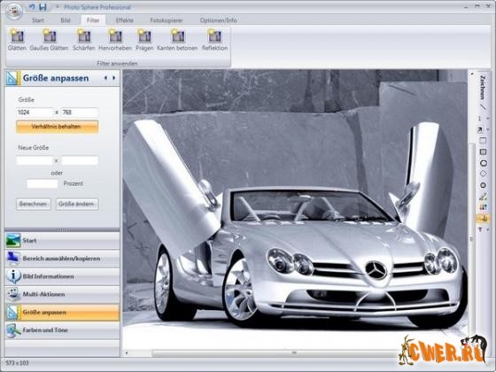Select the filled rectangle tool

pos(483,151)
